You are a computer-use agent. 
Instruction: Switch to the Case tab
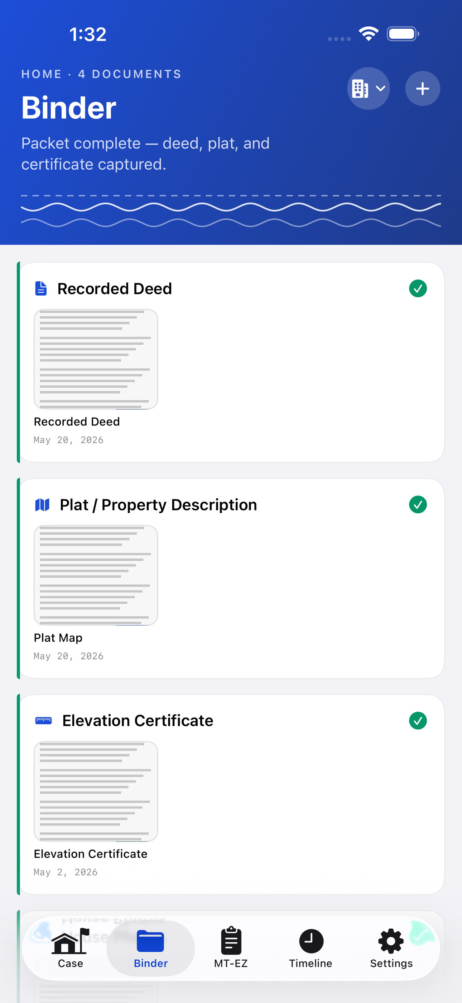tap(71, 948)
